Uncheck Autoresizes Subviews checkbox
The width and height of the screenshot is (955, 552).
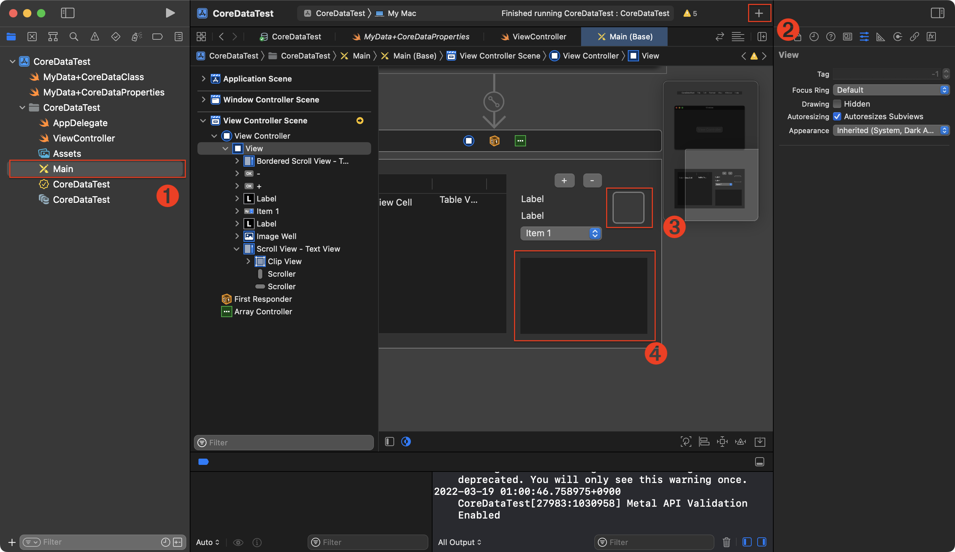pyautogui.click(x=837, y=117)
